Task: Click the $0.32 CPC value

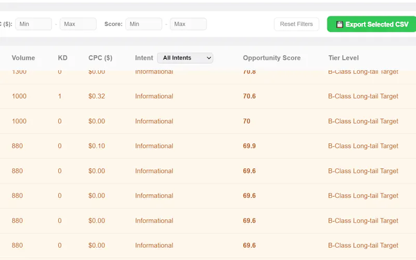Action: pos(97,96)
